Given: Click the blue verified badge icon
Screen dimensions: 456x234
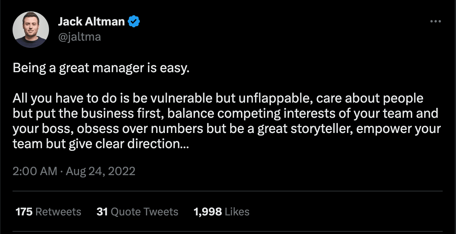Looking at the screenshot, I should coord(133,22).
